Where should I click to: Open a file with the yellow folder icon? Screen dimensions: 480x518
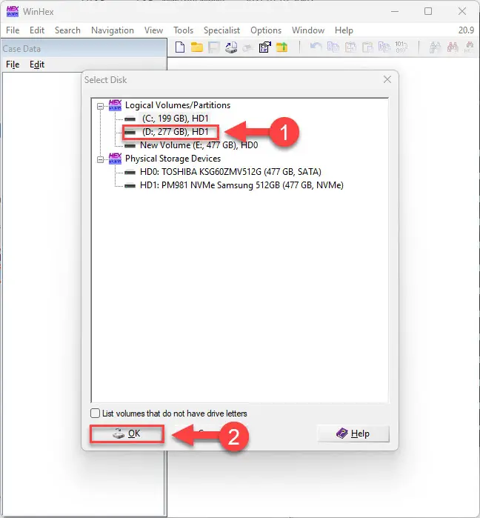pyautogui.click(x=197, y=47)
